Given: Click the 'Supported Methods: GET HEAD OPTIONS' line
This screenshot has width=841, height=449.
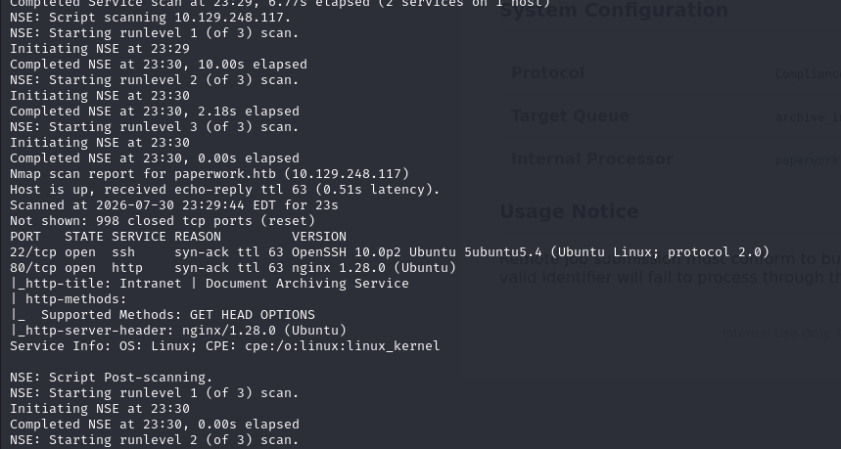Looking at the screenshot, I should coord(163,315).
